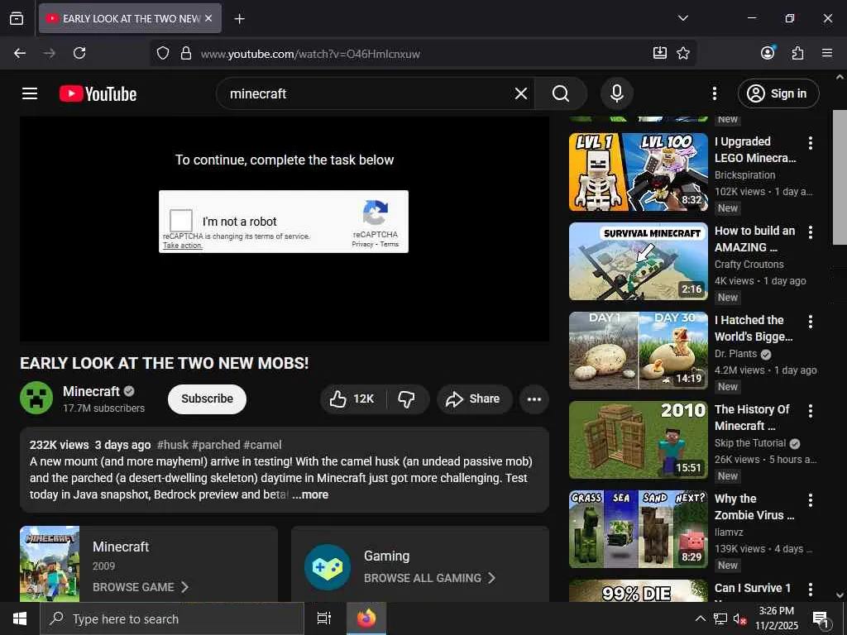Expand description with ...more

pos(310,494)
